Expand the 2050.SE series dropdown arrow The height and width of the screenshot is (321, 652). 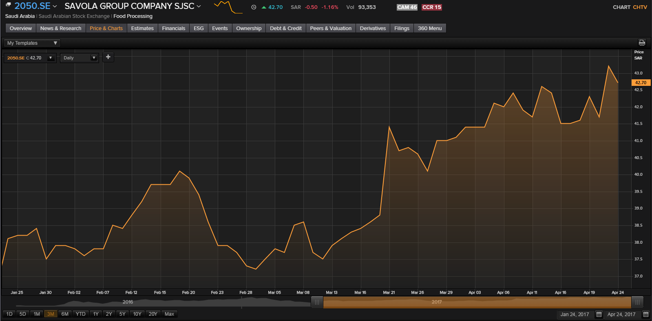[x=51, y=58]
